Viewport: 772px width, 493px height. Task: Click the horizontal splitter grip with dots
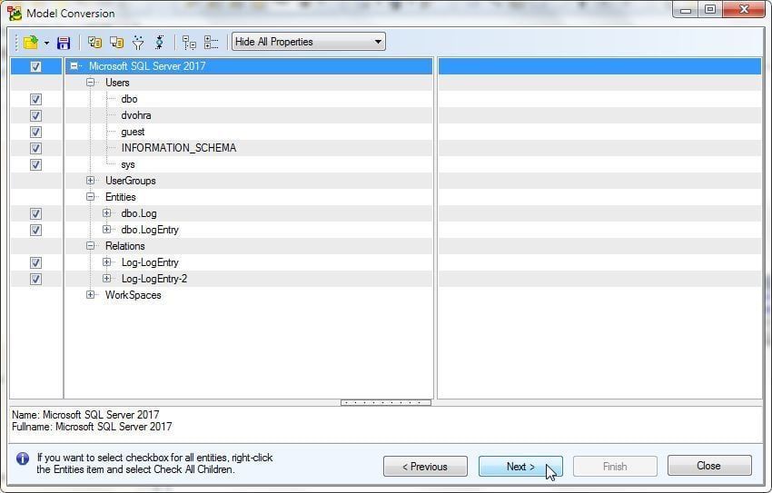(385, 402)
